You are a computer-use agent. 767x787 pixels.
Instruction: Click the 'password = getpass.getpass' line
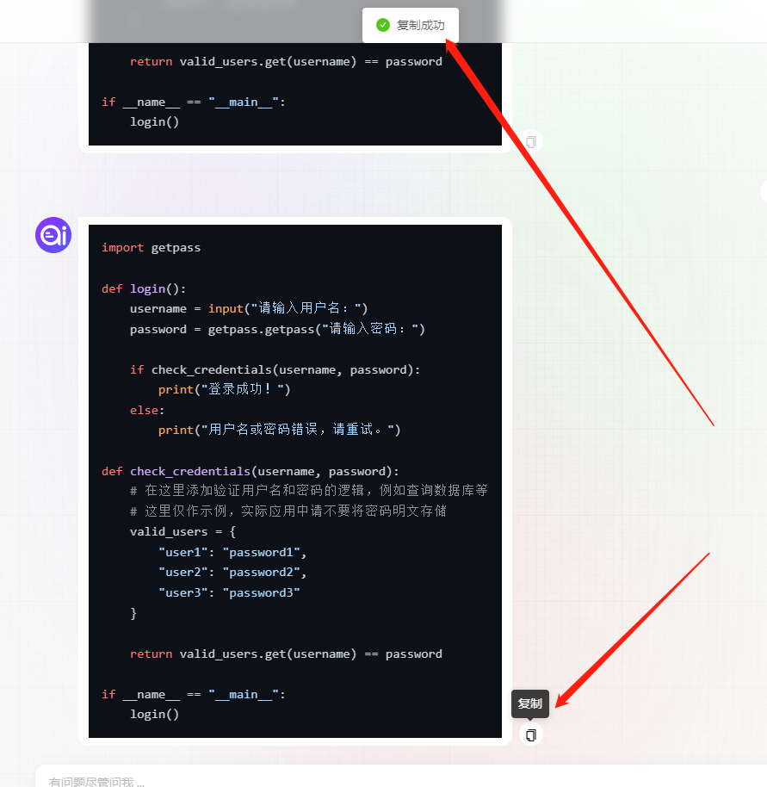tap(277, 329)
